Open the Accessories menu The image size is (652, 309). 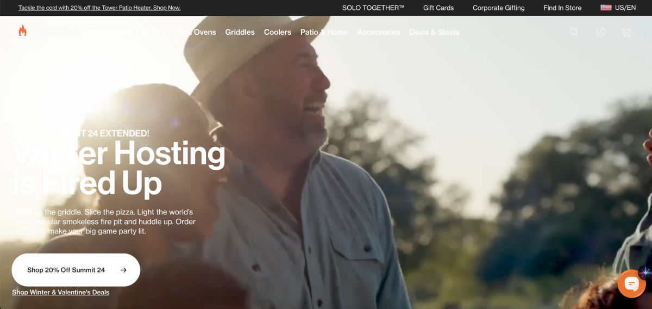[x=378, y=32]
